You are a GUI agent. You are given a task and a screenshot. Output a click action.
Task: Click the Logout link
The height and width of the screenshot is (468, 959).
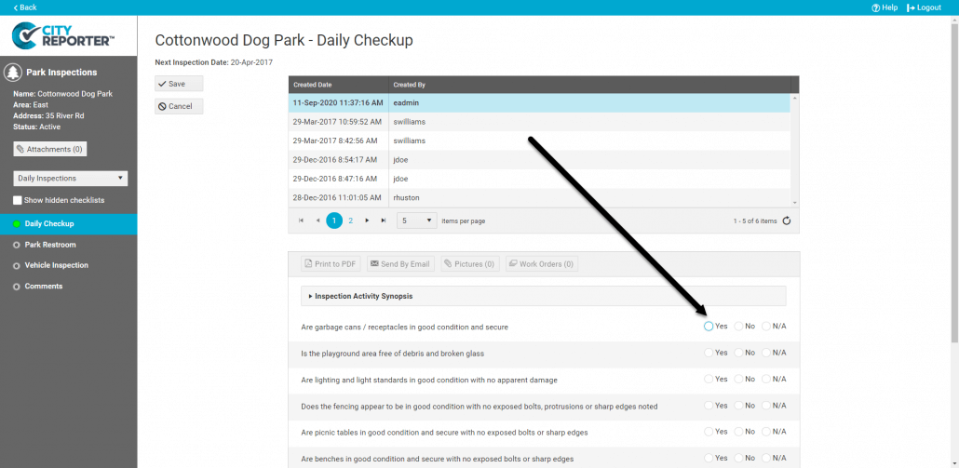(x=924, y=7)
